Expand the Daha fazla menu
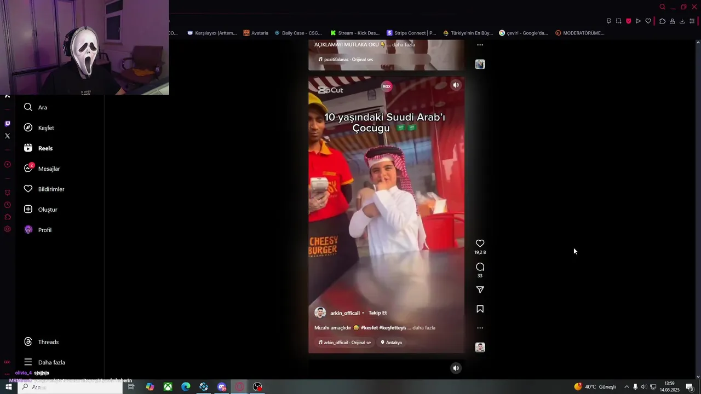The width and height of the screenshot is (701, 394). pos(44,362)
